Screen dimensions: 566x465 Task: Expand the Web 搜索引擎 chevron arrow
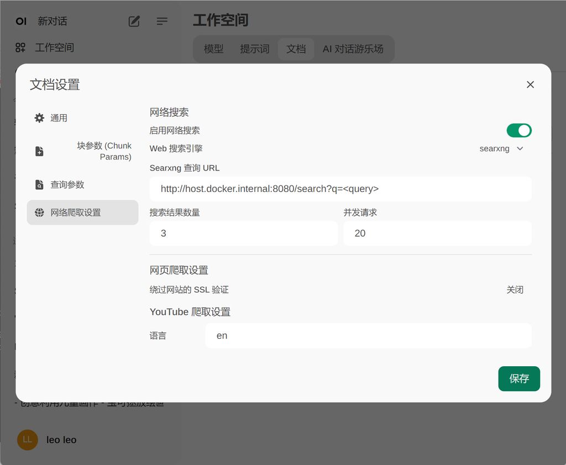[x=520, y=148]
